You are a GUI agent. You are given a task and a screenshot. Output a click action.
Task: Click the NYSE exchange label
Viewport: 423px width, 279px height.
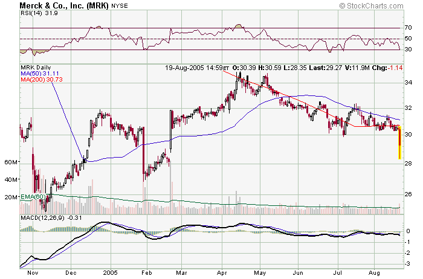(x=120, y=5)
